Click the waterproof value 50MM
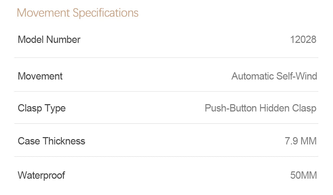Screen dimensions: 333x195 [303, 175]
